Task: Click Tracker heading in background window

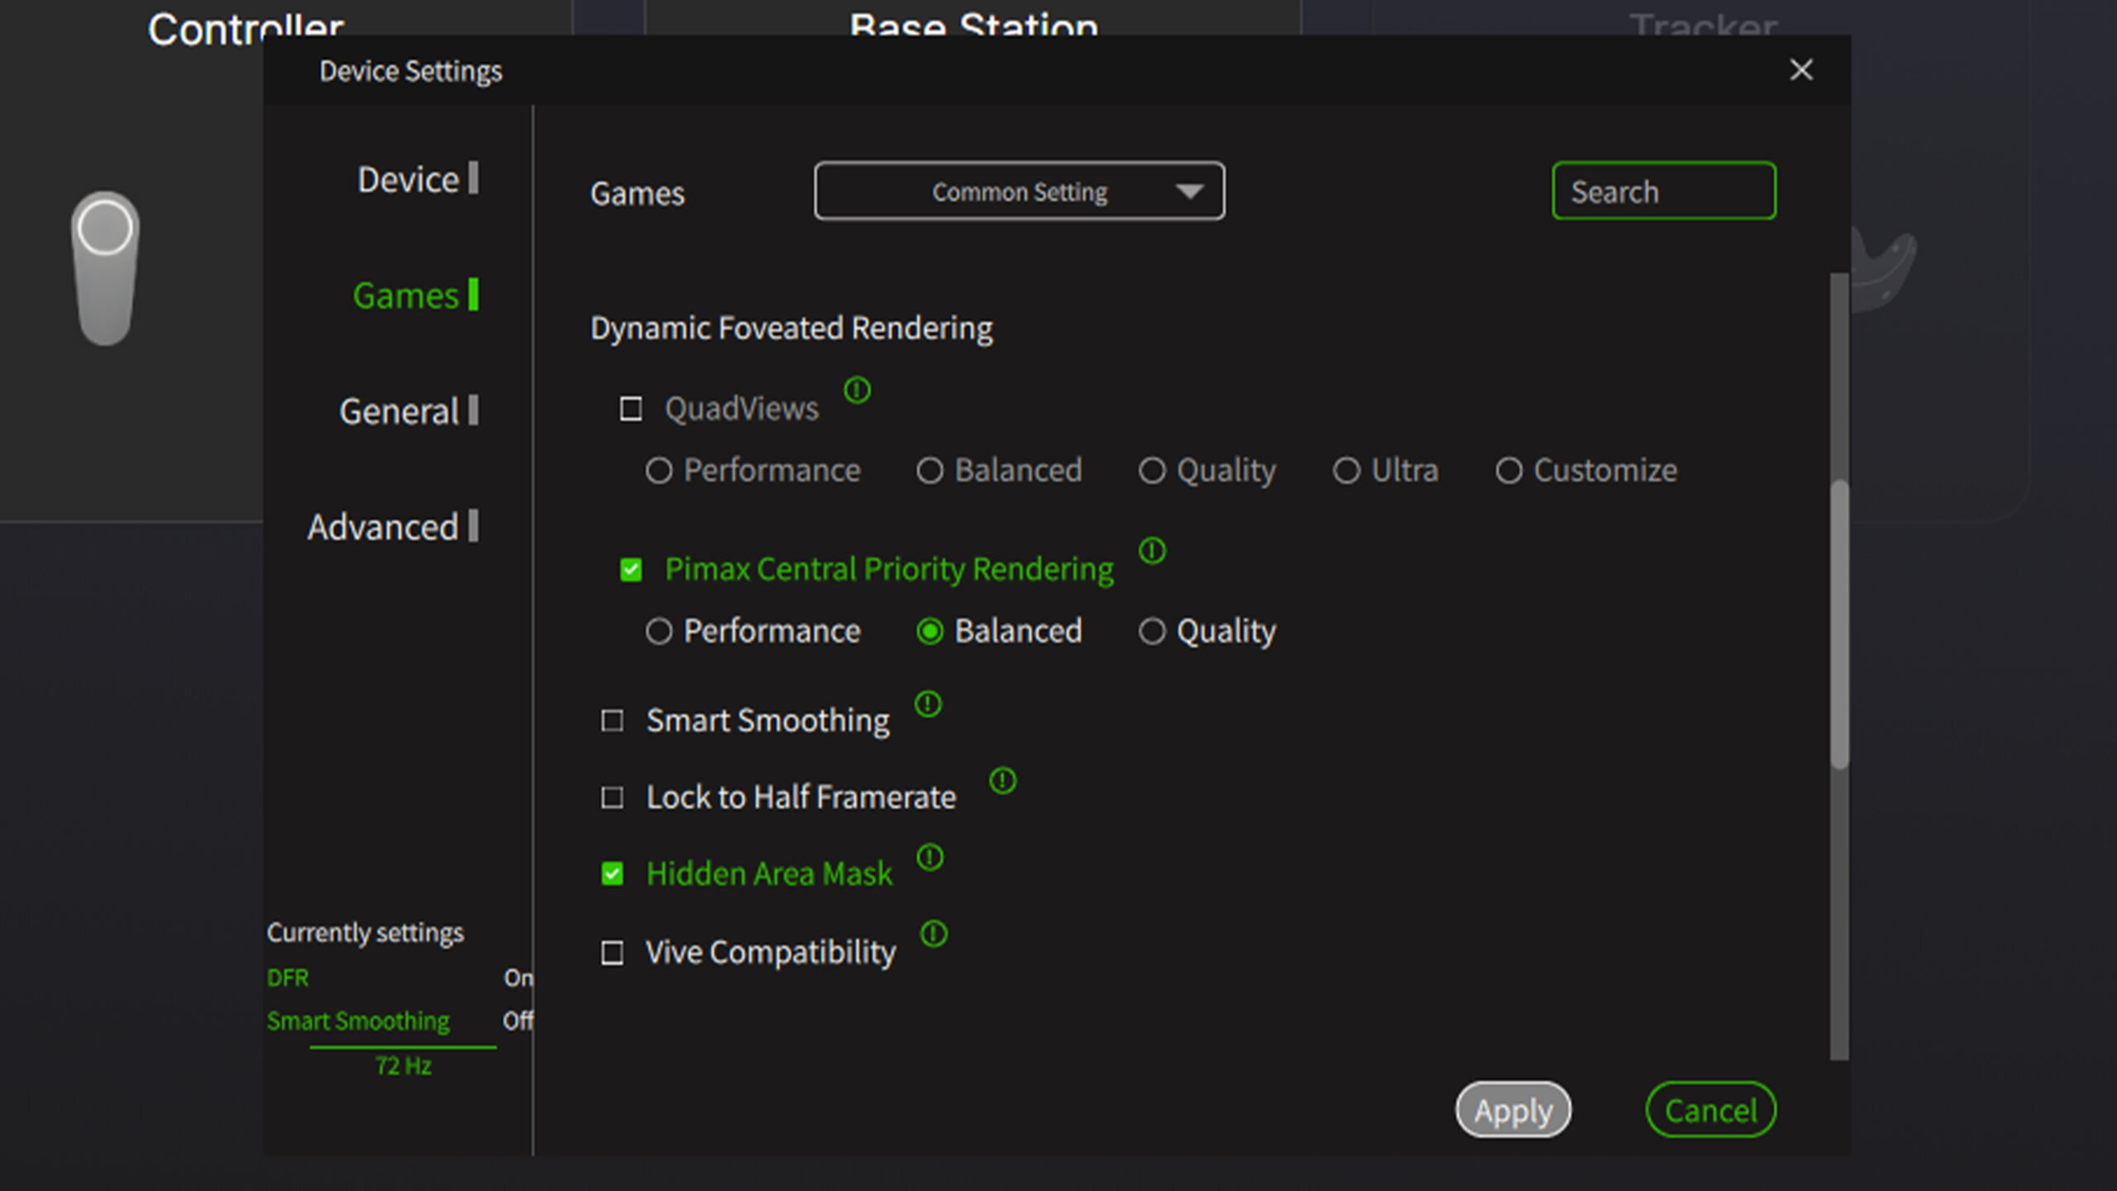Action: [1704, 23]
